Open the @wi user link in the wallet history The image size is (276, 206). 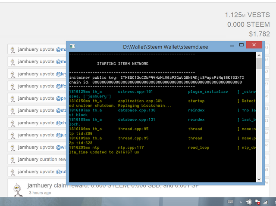pyautogui.click(x=61, y=147)
